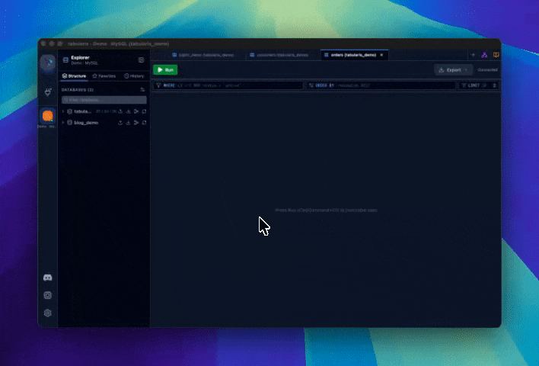The width and height of the screenshot is (539, 366).
Task: Open the Discord community icon
Action: [x=48, y=278]
